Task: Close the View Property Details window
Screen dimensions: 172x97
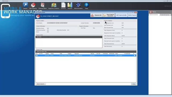Action: 135,12
